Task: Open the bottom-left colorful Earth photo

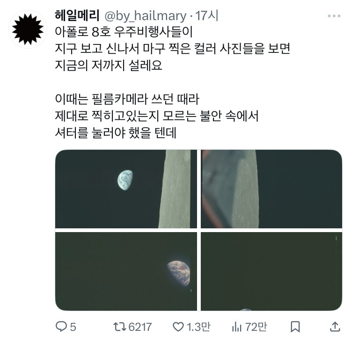Action: [126, 271]
